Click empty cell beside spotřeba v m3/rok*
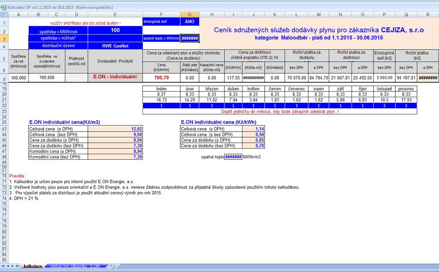439x272 pixels. 115,38
